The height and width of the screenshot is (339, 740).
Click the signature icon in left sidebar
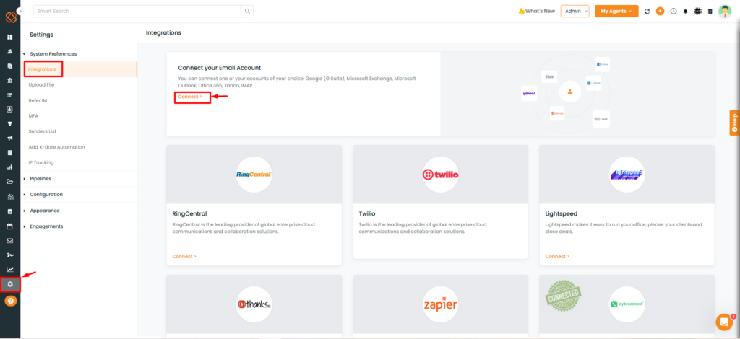tap(10, 255)
